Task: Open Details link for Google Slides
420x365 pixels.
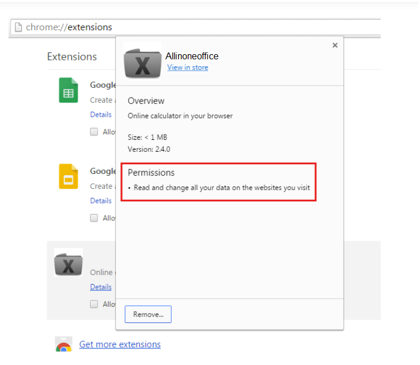Action: [x=101, y=201]
